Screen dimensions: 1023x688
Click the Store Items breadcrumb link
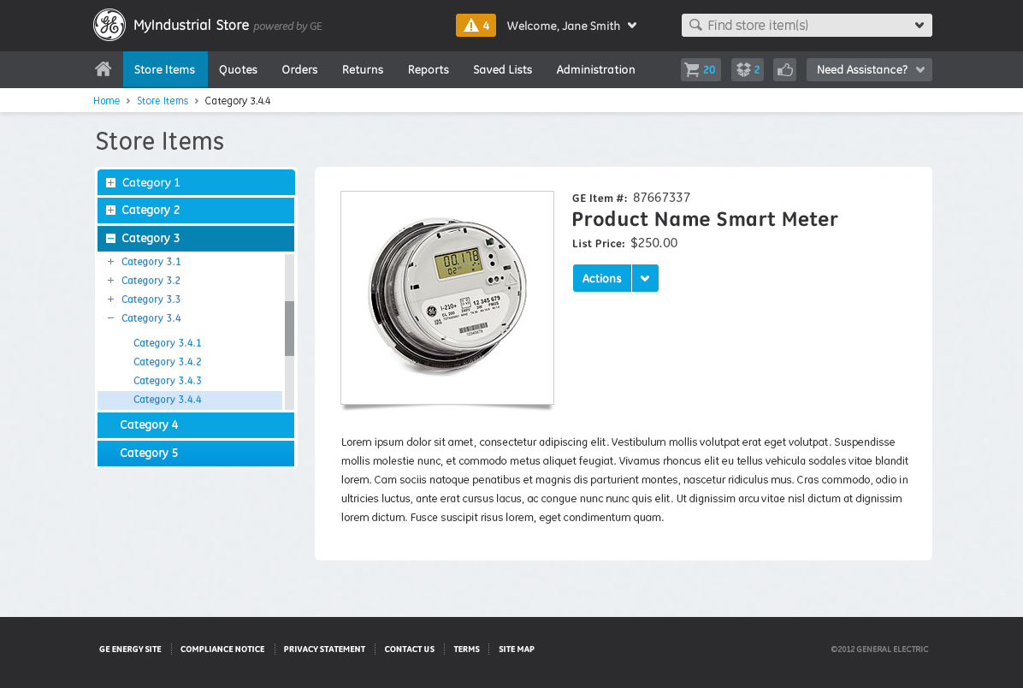coord(163,100)
